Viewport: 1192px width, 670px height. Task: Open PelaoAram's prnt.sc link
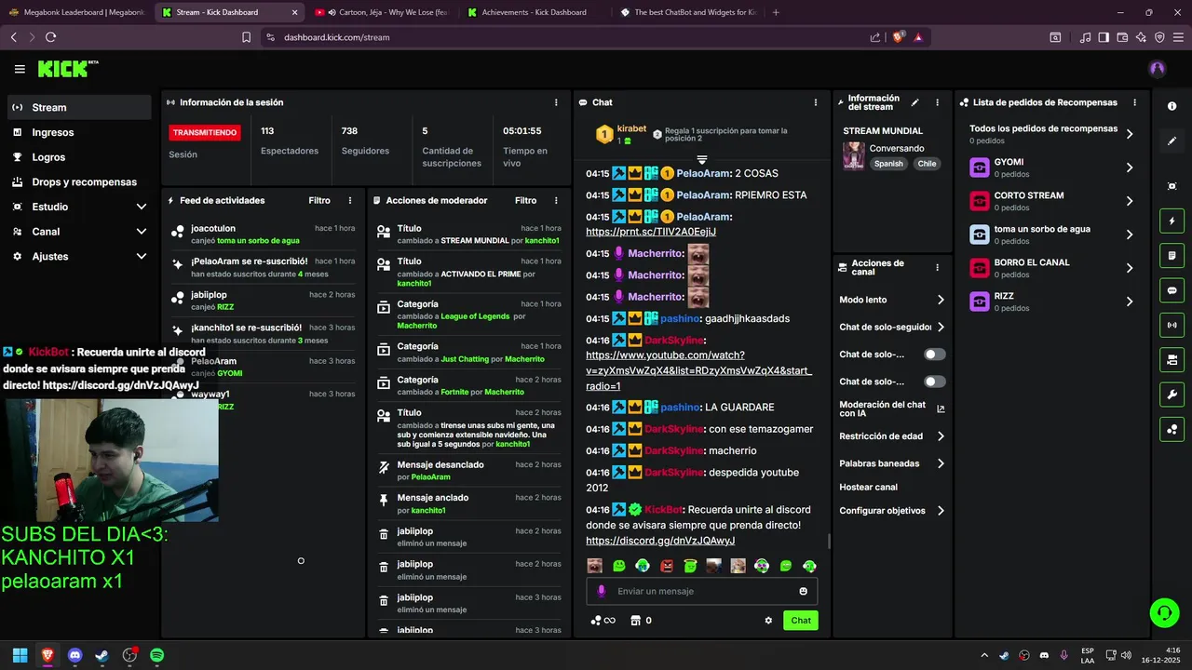(x=651, y=232)
